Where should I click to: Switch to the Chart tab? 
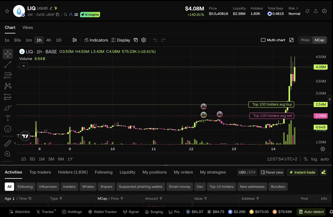coord(10,28)
